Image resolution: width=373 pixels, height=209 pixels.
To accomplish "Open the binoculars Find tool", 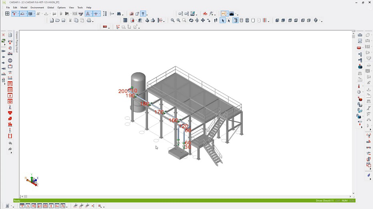I will pyautogui.click(x=119, y=14).
